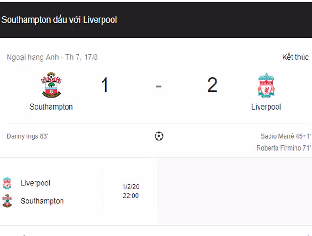The width and height of the screenshot is (312, 236).
Task: Select goal scorer Danny Ings 83'
Action: [x=27, y=136]
